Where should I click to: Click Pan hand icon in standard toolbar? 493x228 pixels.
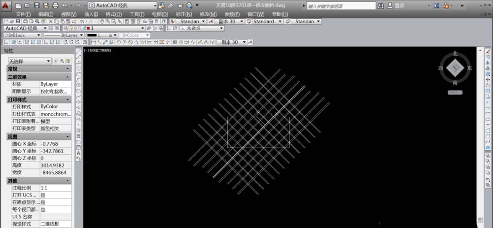point(102,21)
